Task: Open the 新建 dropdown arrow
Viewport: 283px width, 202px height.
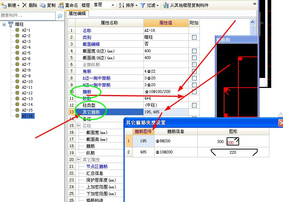Action: pyautogui.click(x=19, y=6)
